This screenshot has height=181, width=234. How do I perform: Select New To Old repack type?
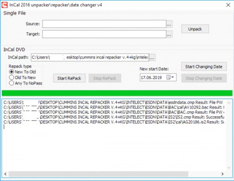22,72
